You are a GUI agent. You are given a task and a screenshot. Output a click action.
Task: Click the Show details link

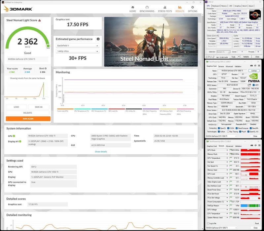tap(101, 151)
